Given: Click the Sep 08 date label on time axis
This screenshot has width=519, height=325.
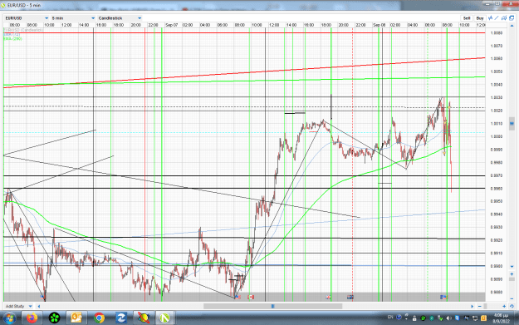Looking at the screenshot, I should pyautogui.click(x=379, y=25).
